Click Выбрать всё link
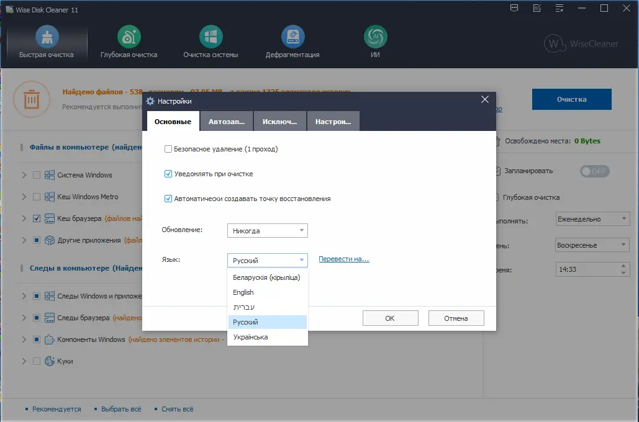This screenshot has width=639, height=422. pyautogui.click(x=121, y=409)
